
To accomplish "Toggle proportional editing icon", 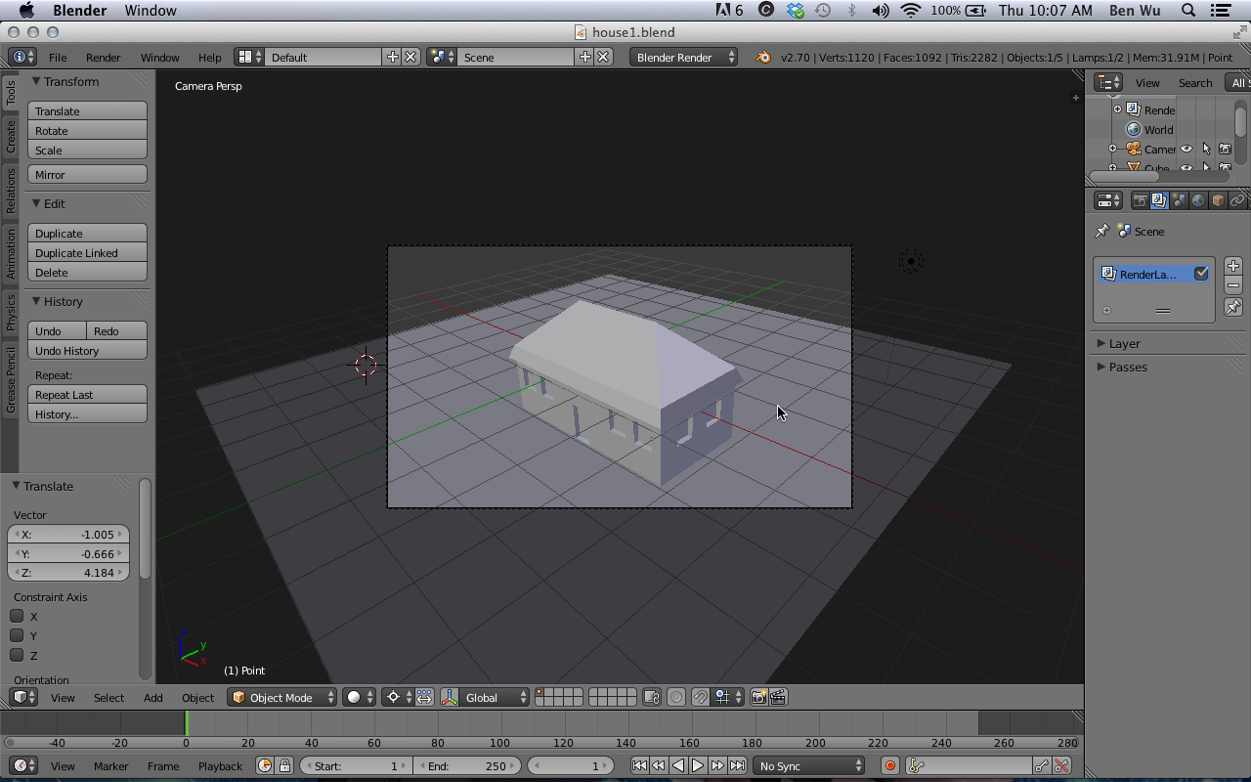I will pos(676,697).
